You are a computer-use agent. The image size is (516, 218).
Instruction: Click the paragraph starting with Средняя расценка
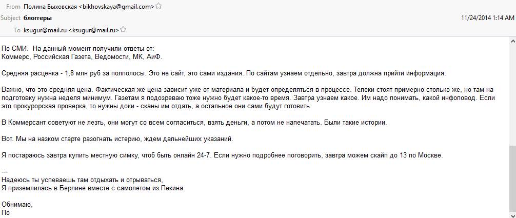[x=220, y=73]
